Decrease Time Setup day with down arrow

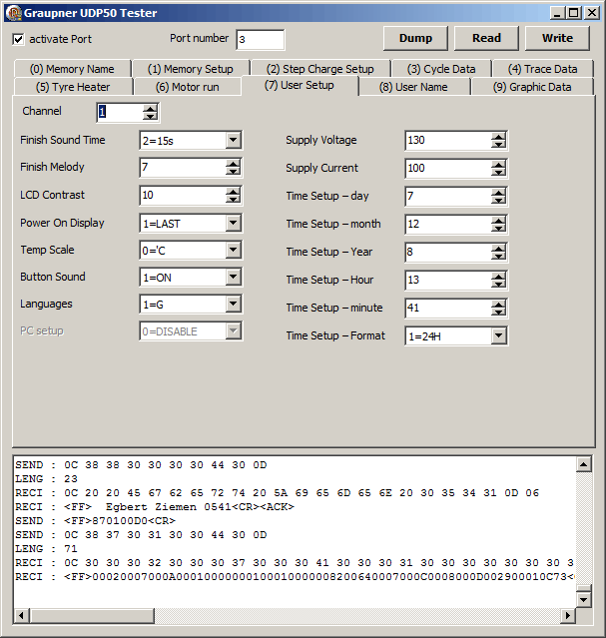coord(498,201)
